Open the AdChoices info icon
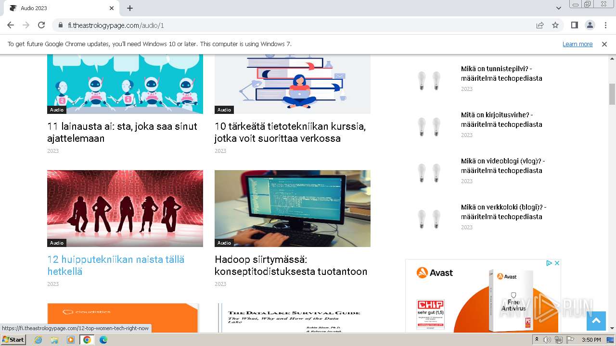Viewport: 616px width, 346px height. click(549, 263)
